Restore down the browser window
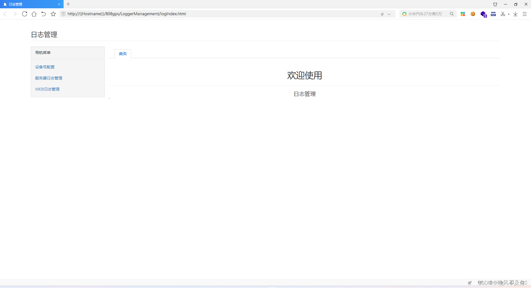Image resolution: width=531 pixels, height=288 pixels. 516,4
